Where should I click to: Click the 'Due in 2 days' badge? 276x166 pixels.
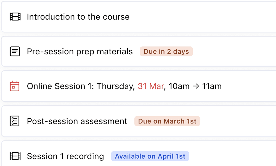tap(166, 51)
